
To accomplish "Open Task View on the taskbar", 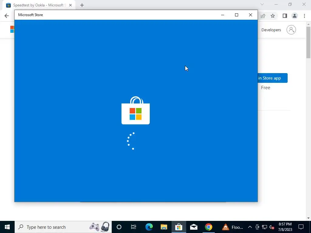I will [134, 227].
